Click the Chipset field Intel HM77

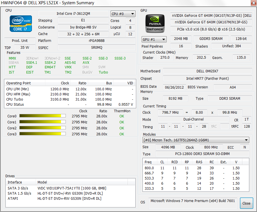click(207, 78)
